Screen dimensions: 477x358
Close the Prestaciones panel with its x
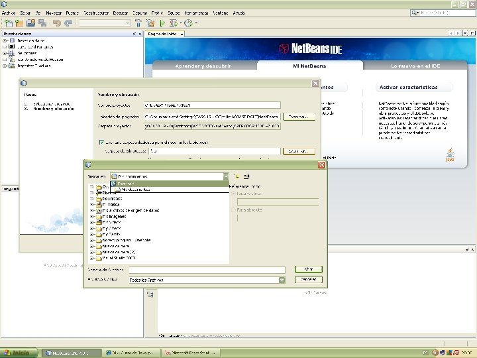(140, 34)
